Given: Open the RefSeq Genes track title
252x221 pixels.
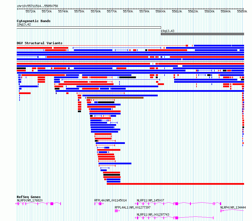Looking at the screenshot, I should pos(29,197).
